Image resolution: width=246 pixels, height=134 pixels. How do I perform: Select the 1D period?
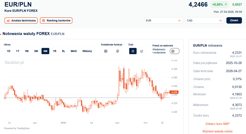[x=9, y=51]
